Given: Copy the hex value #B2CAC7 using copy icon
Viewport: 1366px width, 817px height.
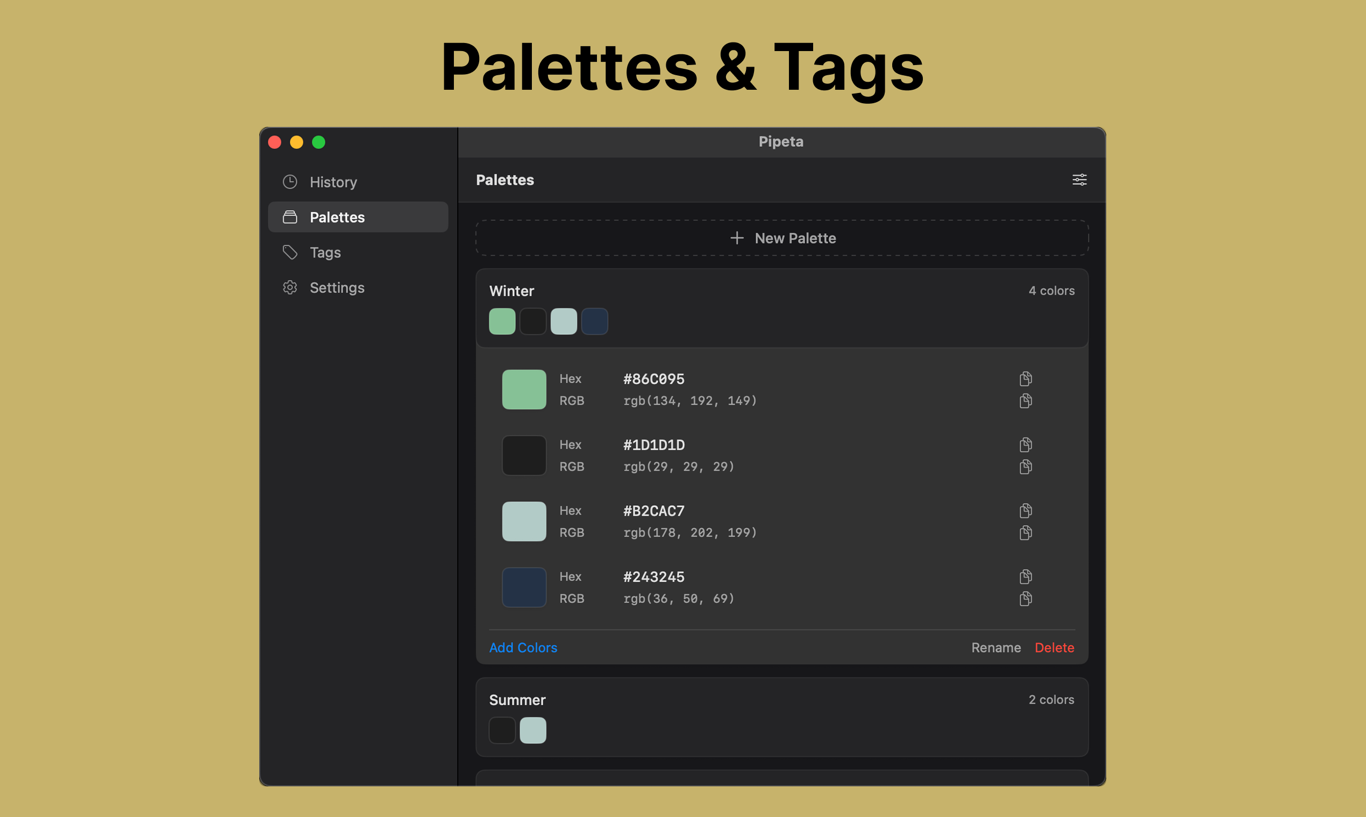Looking at the screenshot, I should 1025,510.
